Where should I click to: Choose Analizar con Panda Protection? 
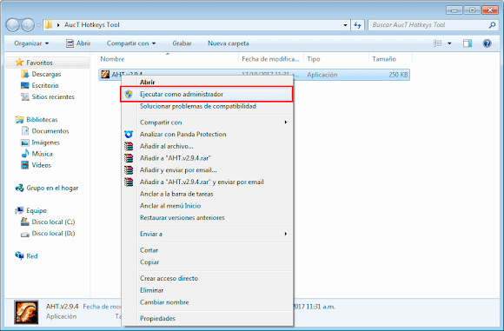(x=208, y=135)
